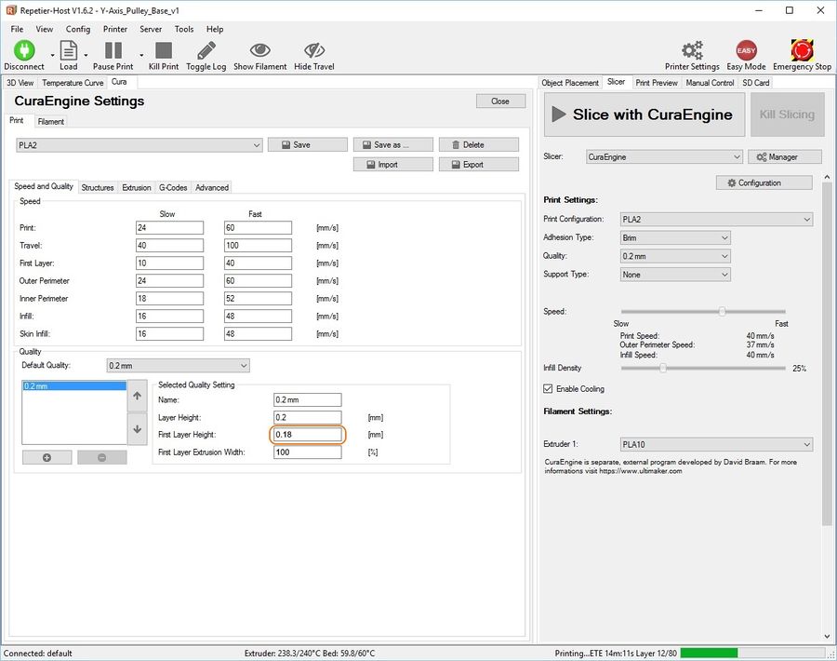Switch to the Filament tab
837x661 pixels.
[x=51, y=121]
